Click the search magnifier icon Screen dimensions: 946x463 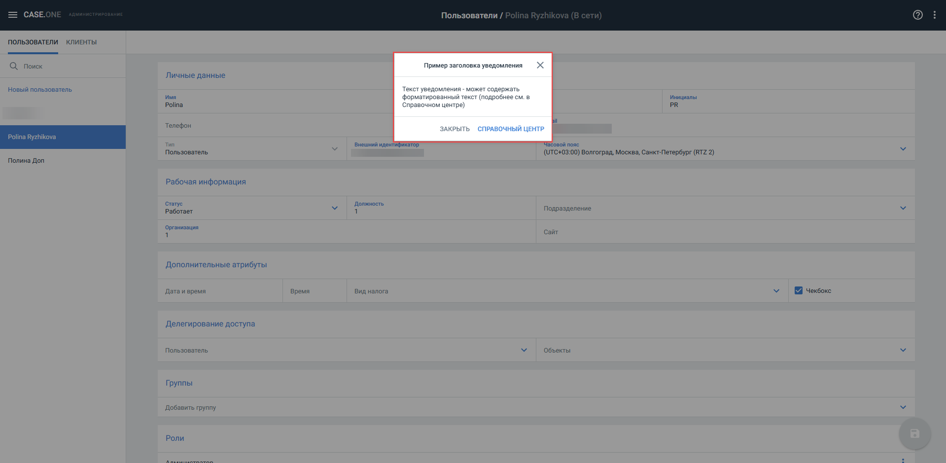point(14,66)
